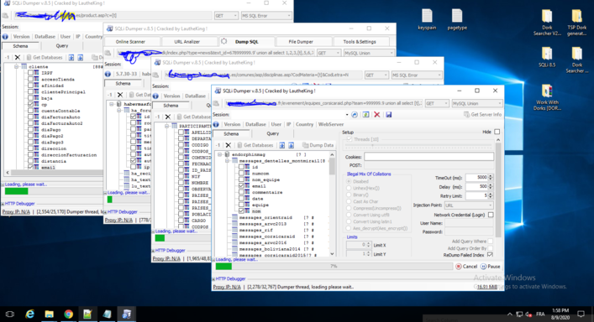Open the Session dropdown arrow in front window

347,115
